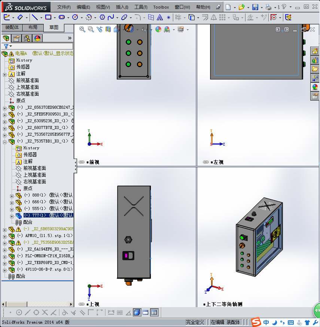Screen dimensions: 320x327
Task: Open the PropertyManager tab
Action: pyautogui.click(x=16, y=38)
